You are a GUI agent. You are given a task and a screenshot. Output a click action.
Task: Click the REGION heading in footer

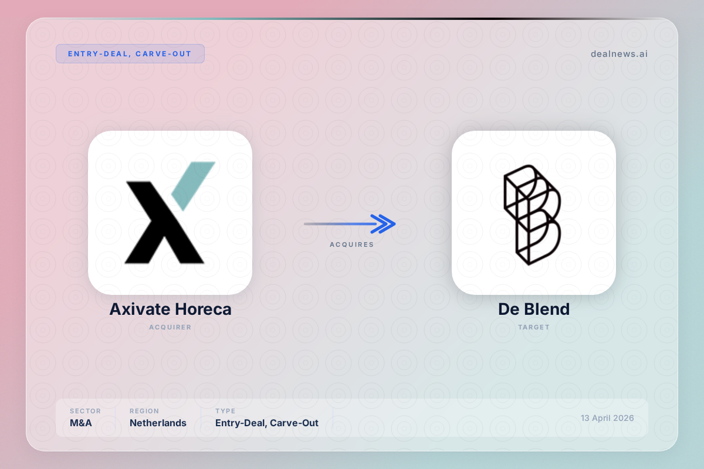pos(144,411)
